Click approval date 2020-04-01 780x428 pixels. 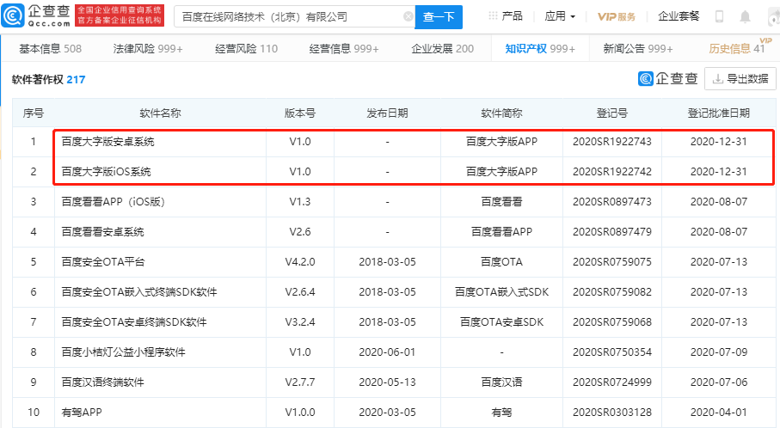[718, 412]
